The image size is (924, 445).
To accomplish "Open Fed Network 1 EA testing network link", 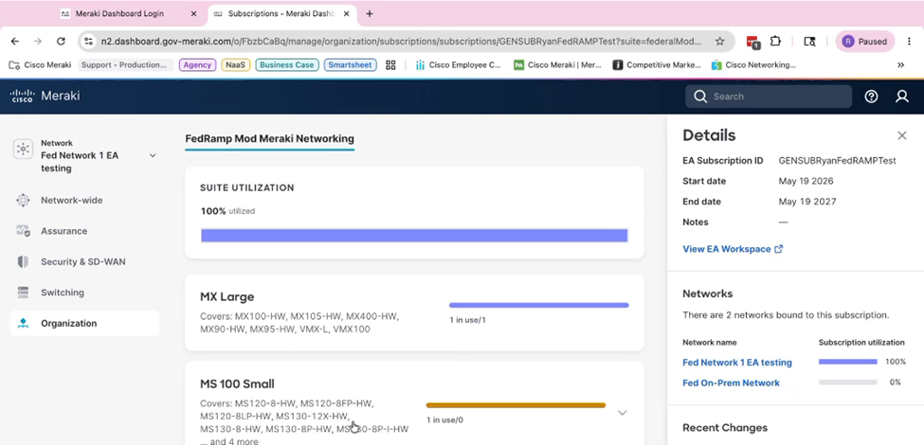I will 737,363.
